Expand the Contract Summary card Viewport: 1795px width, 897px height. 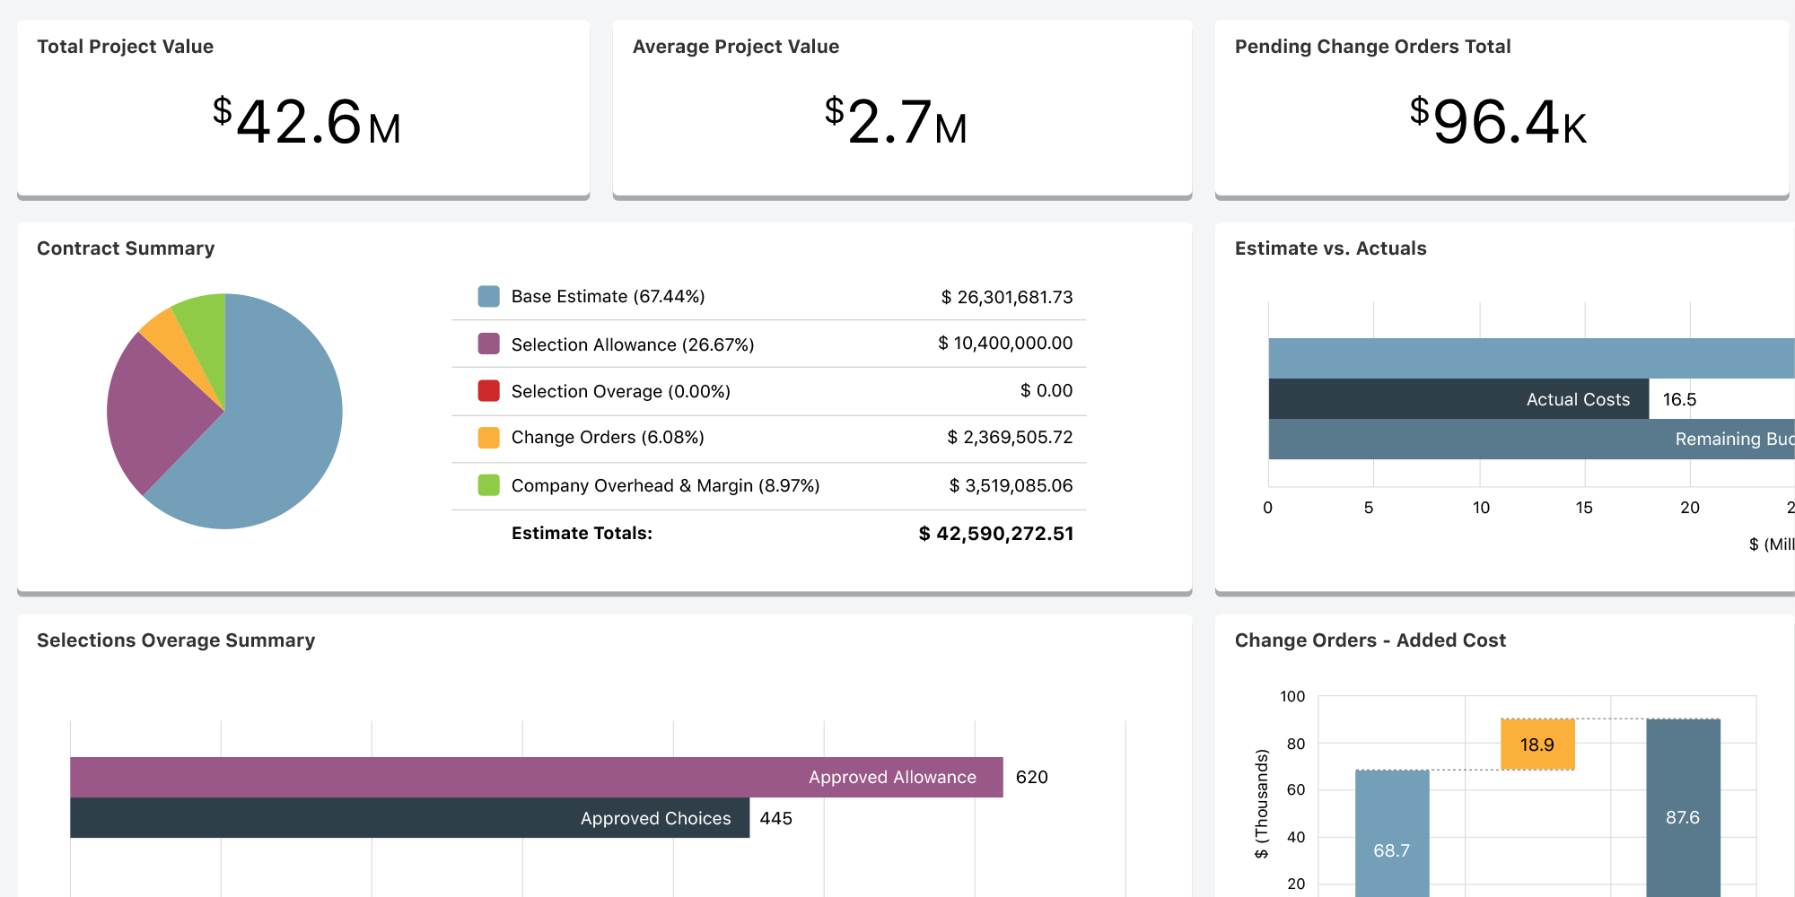[x=125, y=248]
